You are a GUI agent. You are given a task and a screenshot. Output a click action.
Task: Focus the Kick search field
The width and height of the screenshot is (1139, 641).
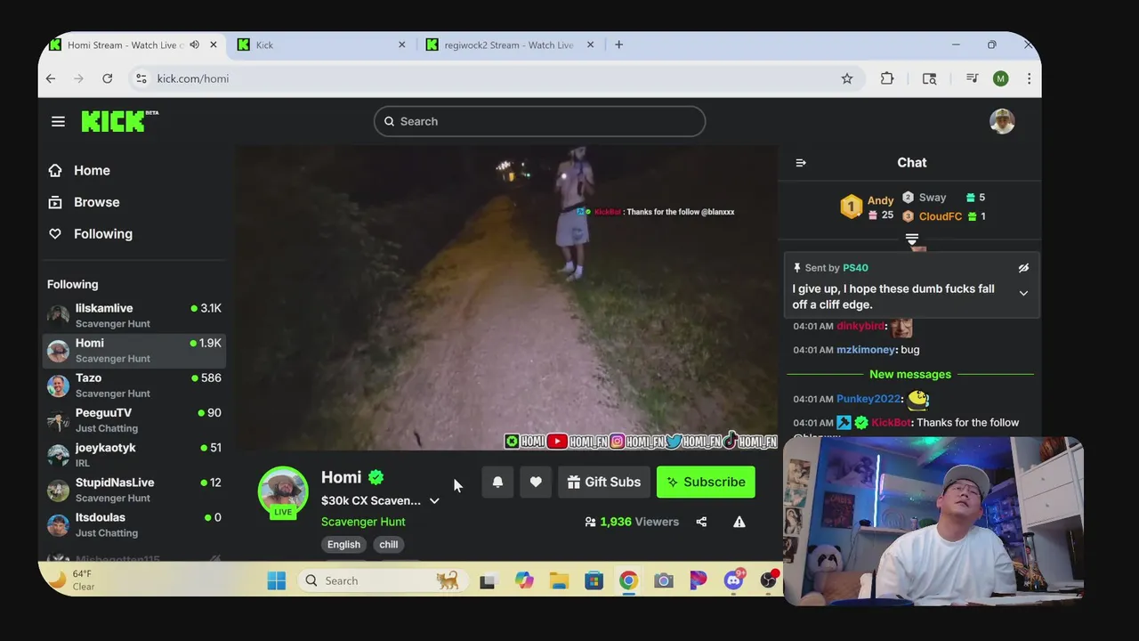[539, 121]
